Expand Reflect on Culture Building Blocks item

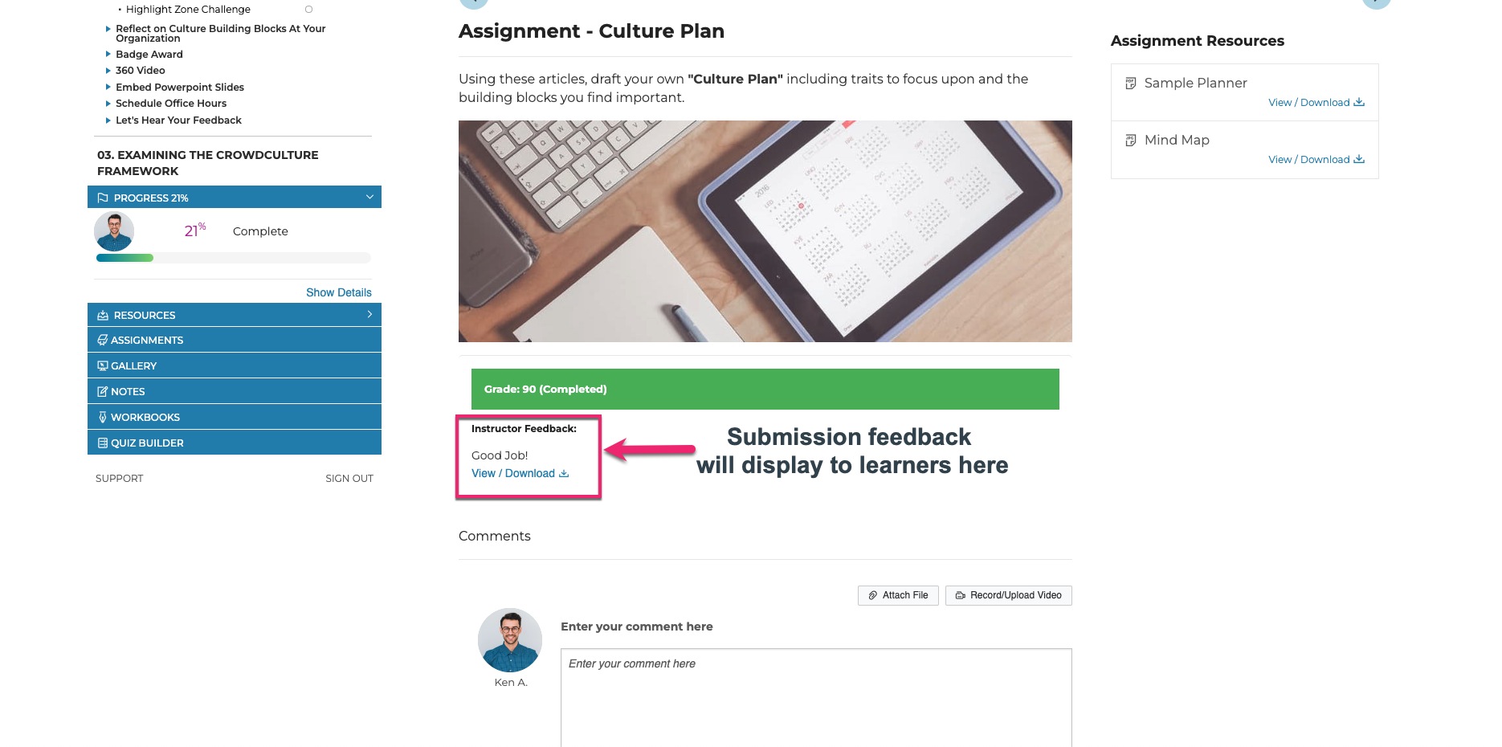(108, 29)
